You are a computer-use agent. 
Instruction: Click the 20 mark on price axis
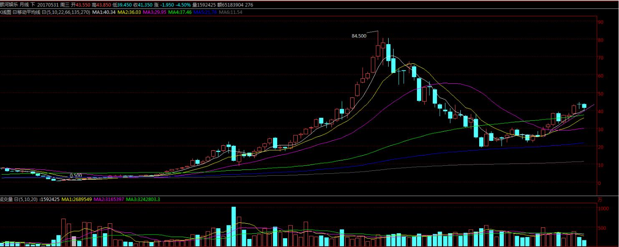(601, 147)
